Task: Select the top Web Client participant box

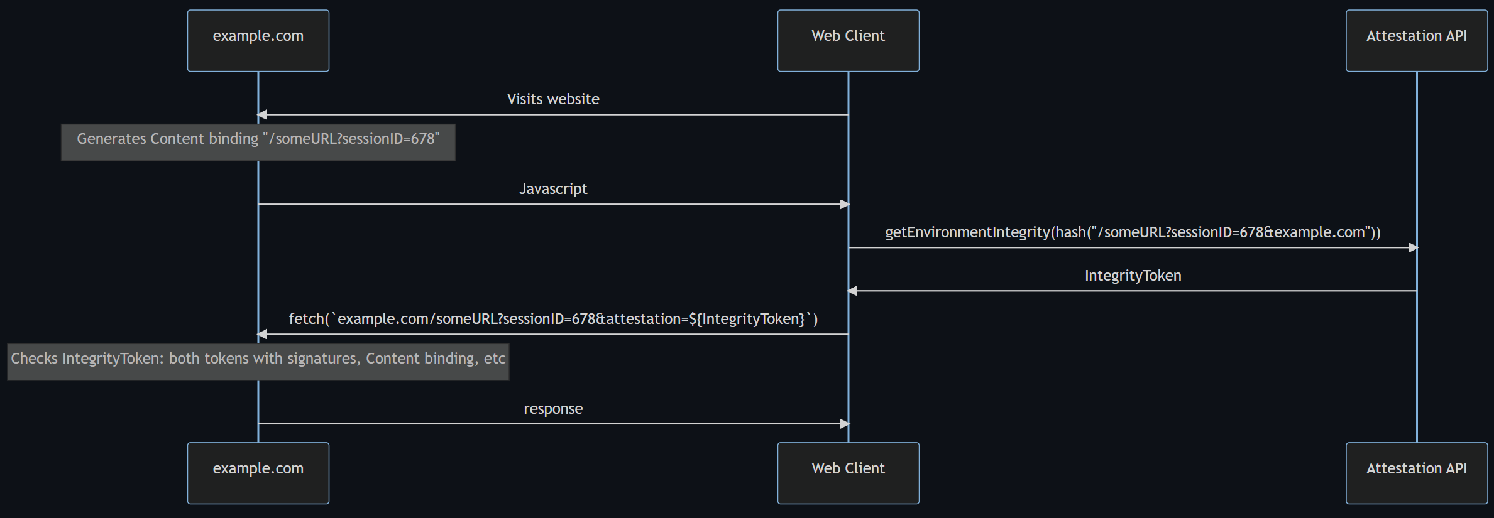Action: [x=848, y=40]
